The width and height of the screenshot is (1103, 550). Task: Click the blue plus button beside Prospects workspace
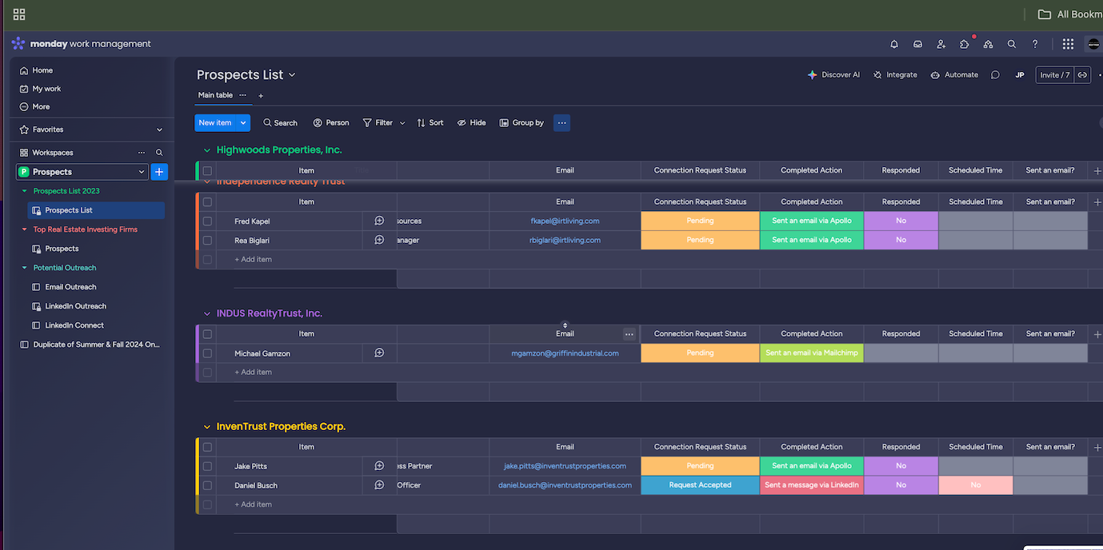[x=159, y=172]
